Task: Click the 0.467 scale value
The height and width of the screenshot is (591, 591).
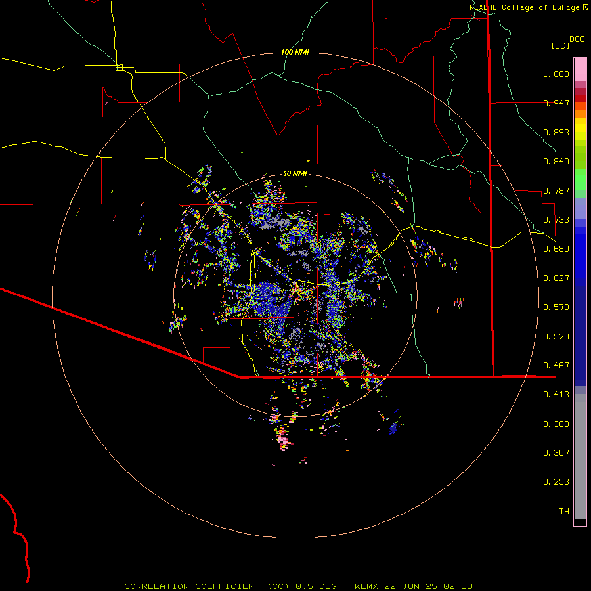Action: pyautogui.click(x=556, y=366)
